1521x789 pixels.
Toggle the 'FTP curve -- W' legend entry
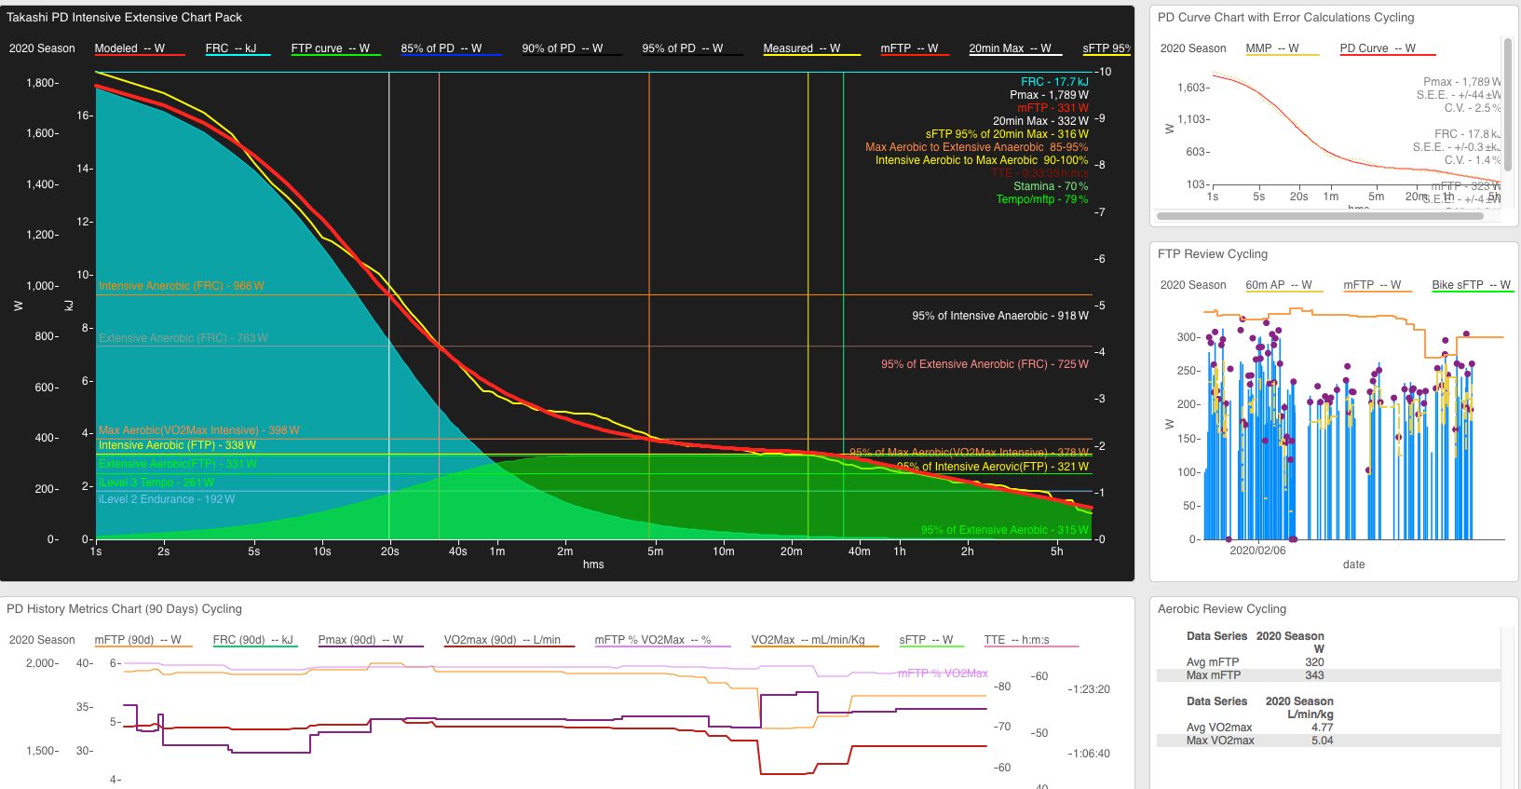coord(335,48)
